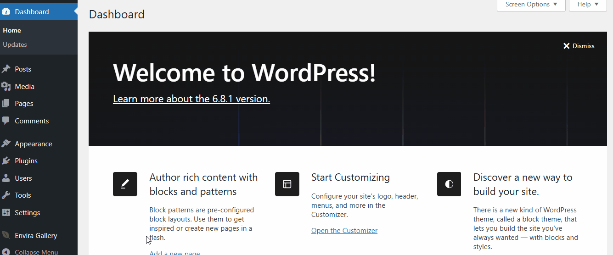Open the 'Learn more about the 6.8.1 version' link

tap(191, 99)
